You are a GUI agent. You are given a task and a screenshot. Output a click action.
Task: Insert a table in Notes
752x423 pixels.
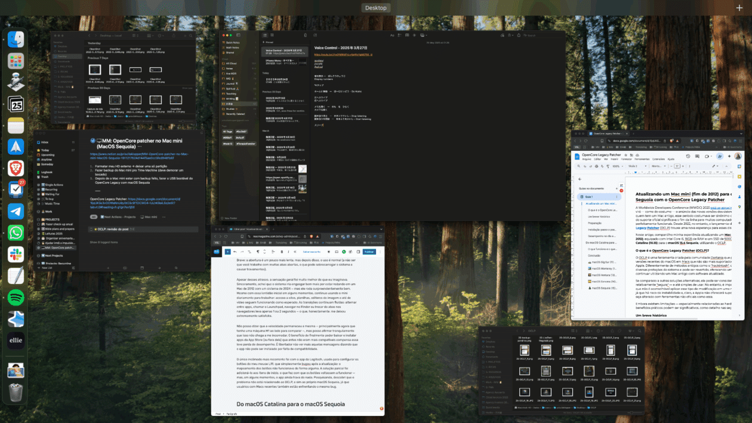pos(407,35)
